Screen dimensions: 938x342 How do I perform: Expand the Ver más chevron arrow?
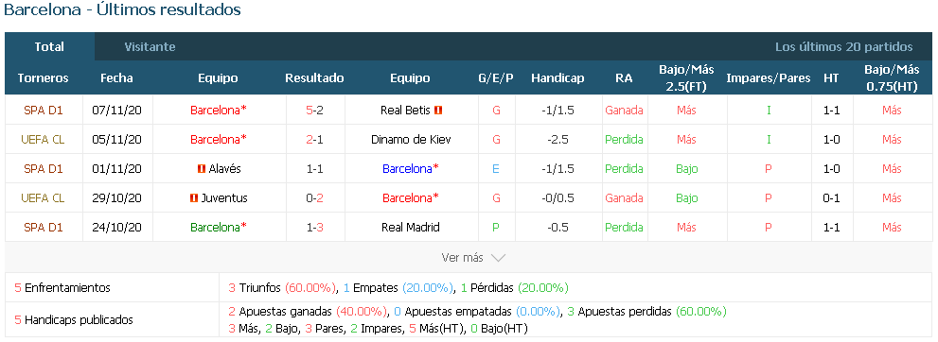(498, 258)
